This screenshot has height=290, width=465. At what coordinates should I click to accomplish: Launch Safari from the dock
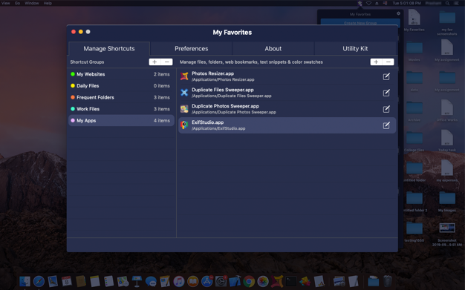click(x=39, y=281)
